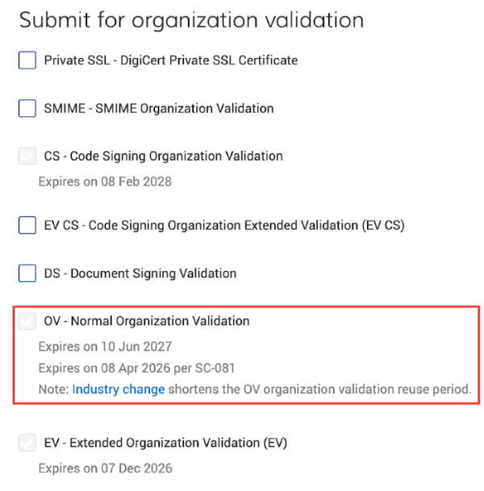Select the DS Document Signing Validation checkbox

(x=27, y=273)
